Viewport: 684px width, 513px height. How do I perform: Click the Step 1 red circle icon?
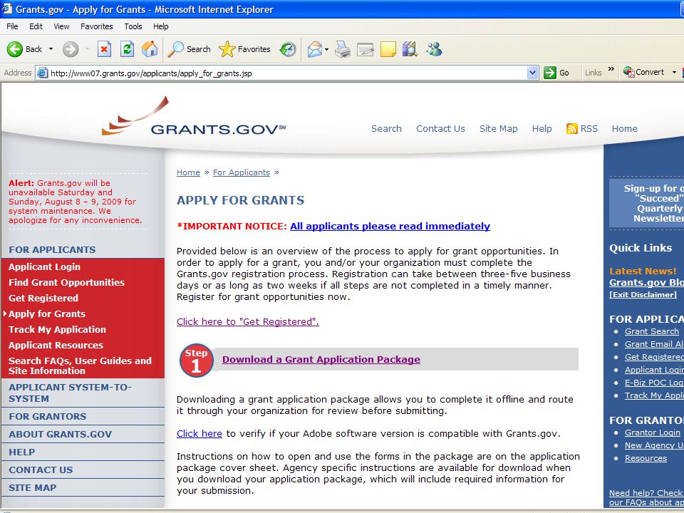point(197,361)
